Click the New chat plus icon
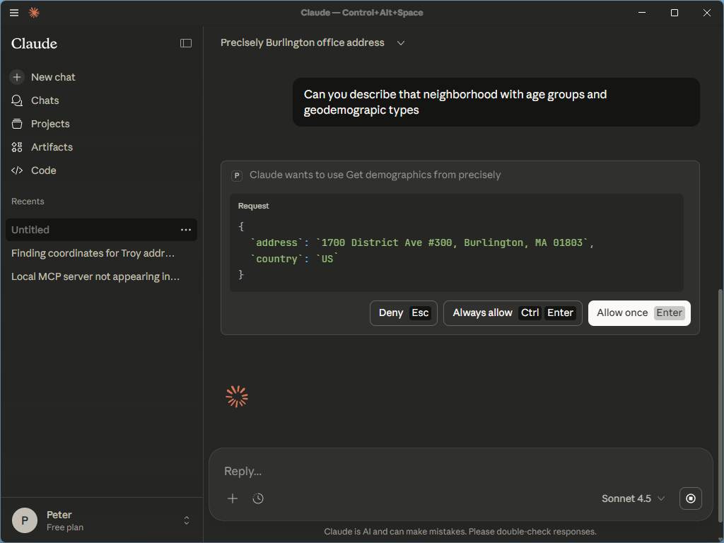Screen dimensions: 724x543 coord(18,77)
